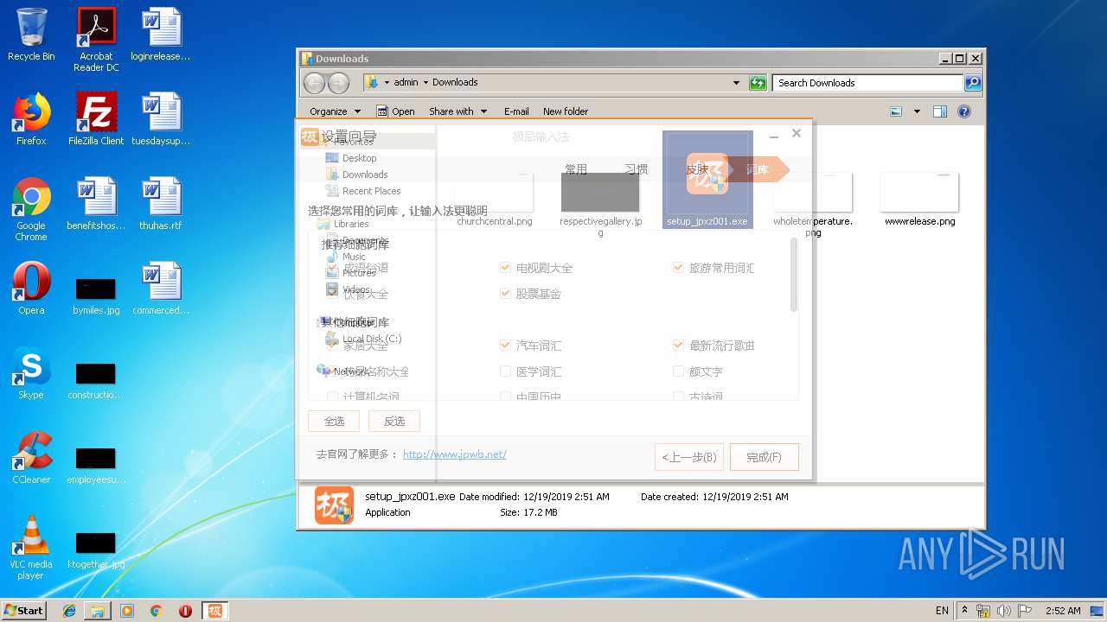Switch to the input method installer taskbar icon

click(x=215, y=611)
